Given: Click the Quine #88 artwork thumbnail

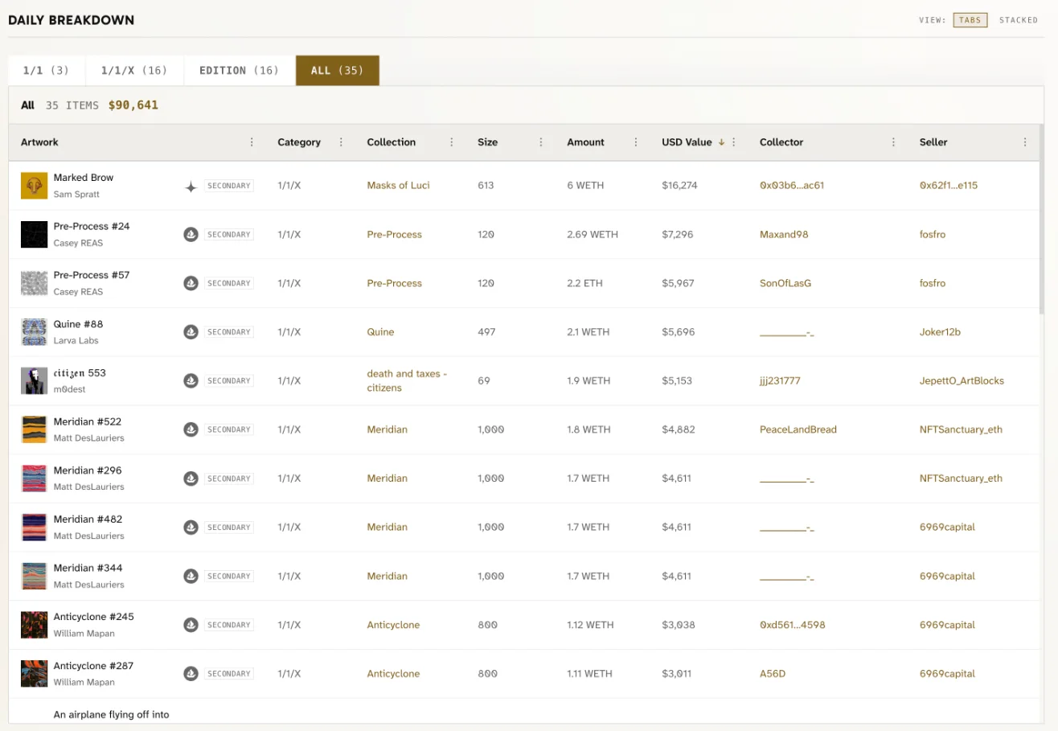Looking at the screenshot, I should (35, 332).
